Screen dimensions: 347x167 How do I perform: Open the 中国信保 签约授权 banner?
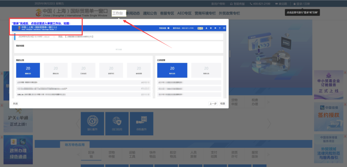[x=329, y=117]
